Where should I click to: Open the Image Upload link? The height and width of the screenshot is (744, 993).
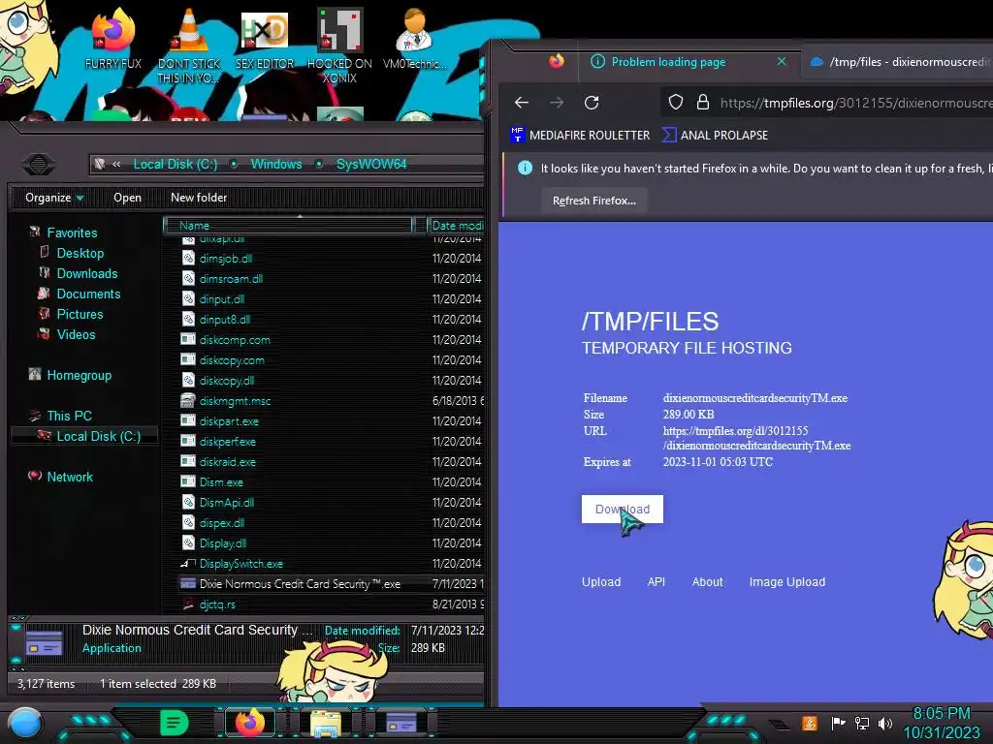tap(787, 581)
